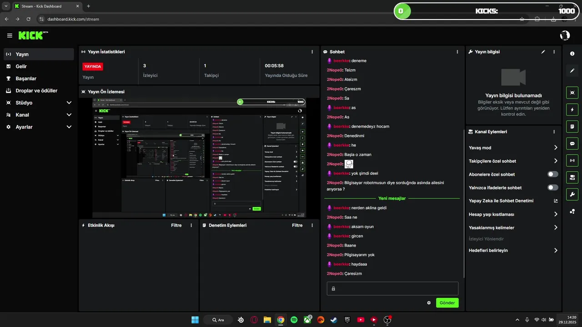Open Denetim Eylemleri three-dots menu
This screenshot has width=582, height=327.
click(x=312, y=225)
